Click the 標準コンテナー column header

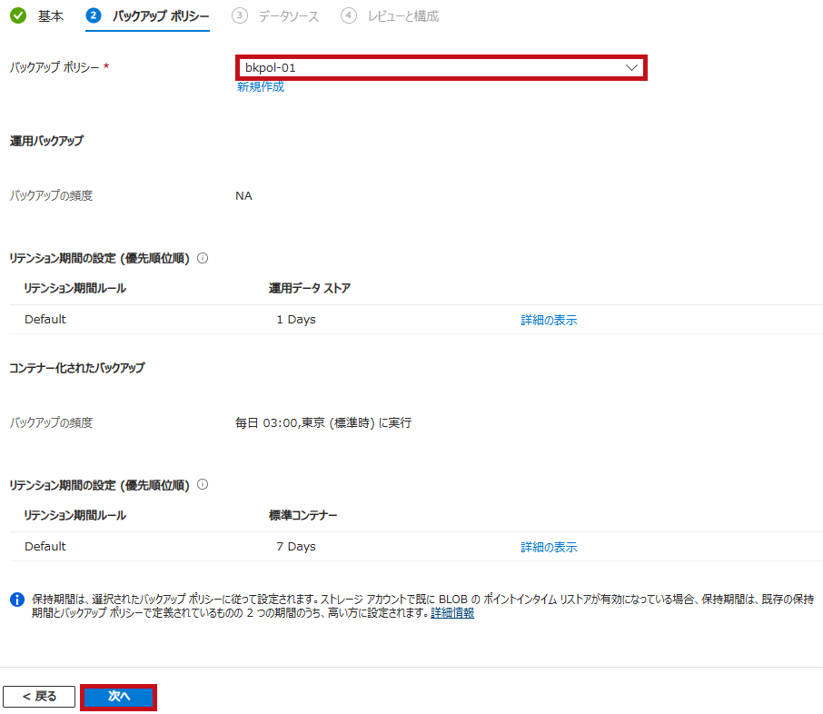[x=302, y=516]
